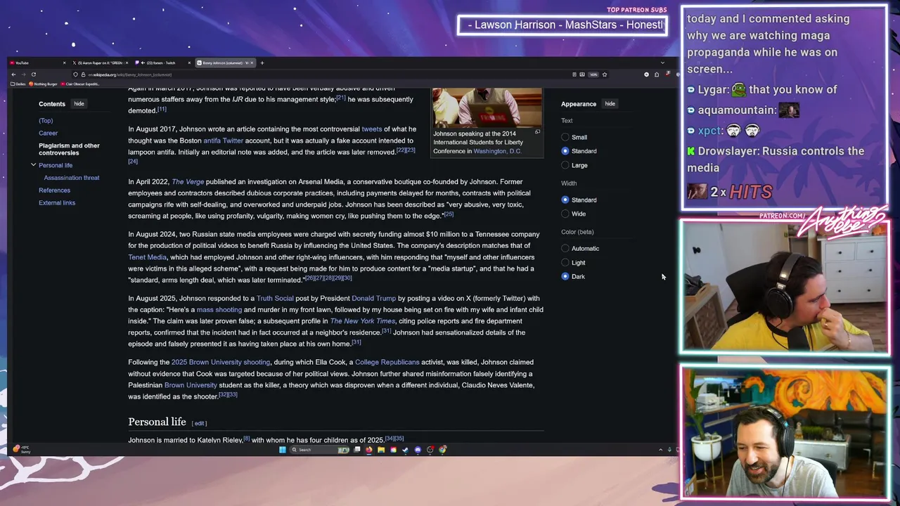Open Chrome from the taskbar

click(442, 450)
